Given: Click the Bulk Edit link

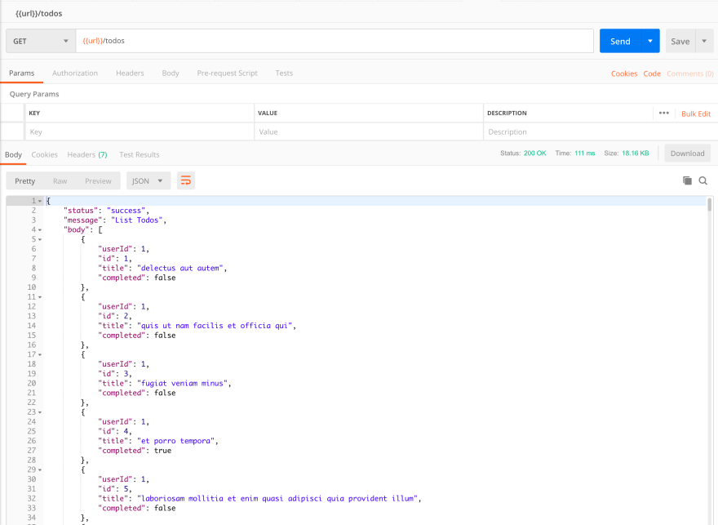Looking at the screenshot, I should (x=695, y=113).
